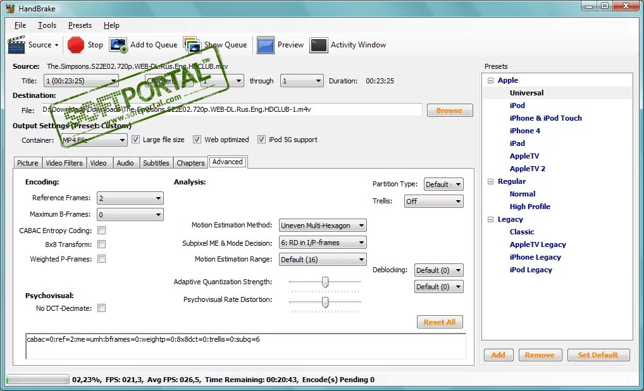
Task: Click the Reset All button
Action: pos(440,322)
